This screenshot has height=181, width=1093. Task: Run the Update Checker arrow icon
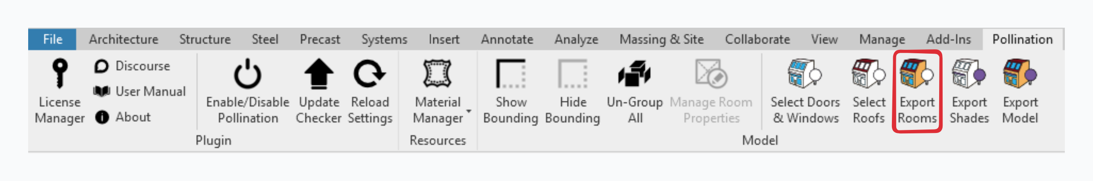[x=319, y=74]
